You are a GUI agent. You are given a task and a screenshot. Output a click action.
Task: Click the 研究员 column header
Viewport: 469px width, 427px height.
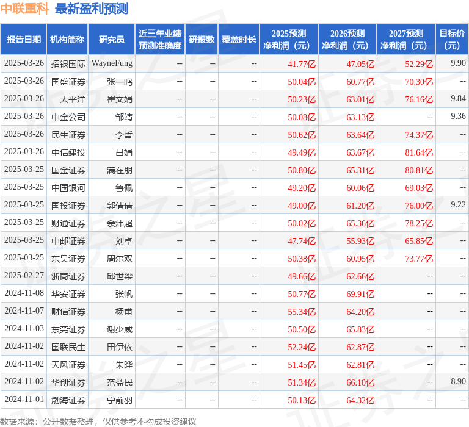click(x=112, y=40)
